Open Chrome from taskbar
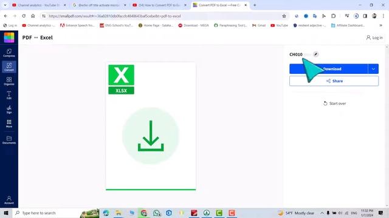This screenshot has height=218, width=389. 144,213
